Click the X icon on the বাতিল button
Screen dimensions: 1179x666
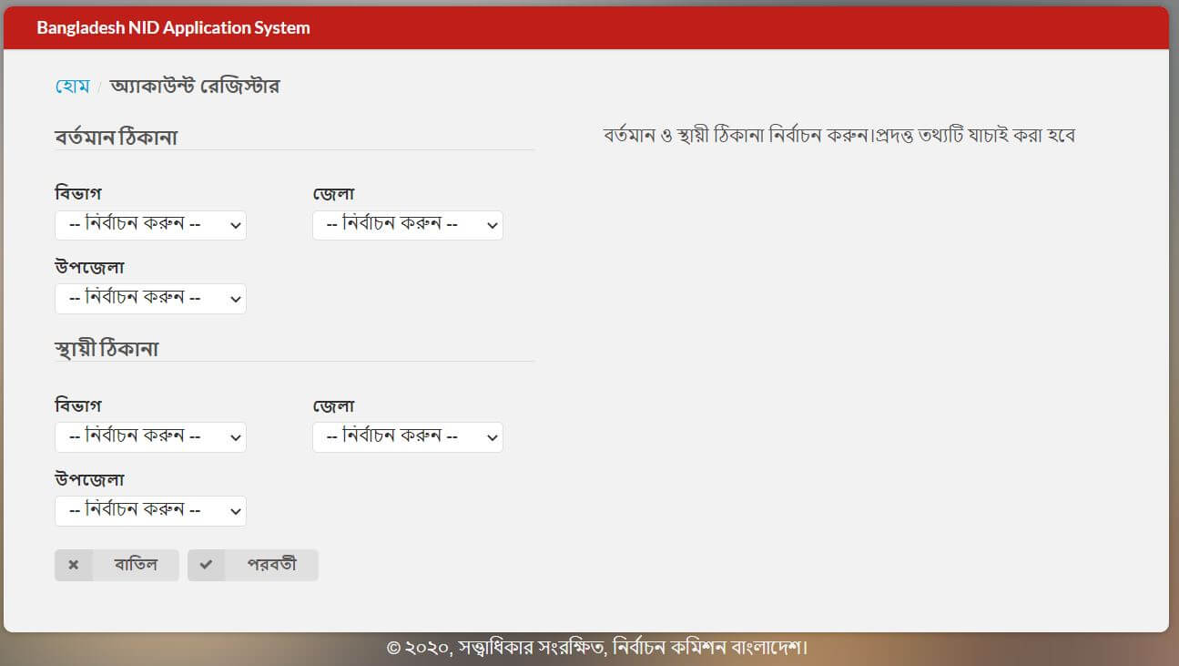pyautogui.click(x=74, y=565)
